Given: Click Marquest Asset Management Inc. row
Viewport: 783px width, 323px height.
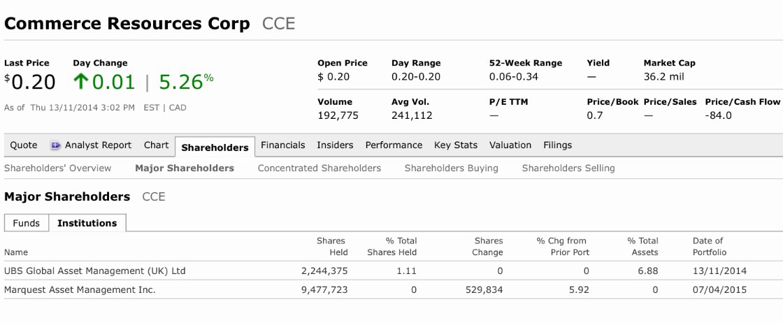Looking at the screenshot, I should pyautogui.click(x=80, y=289).
